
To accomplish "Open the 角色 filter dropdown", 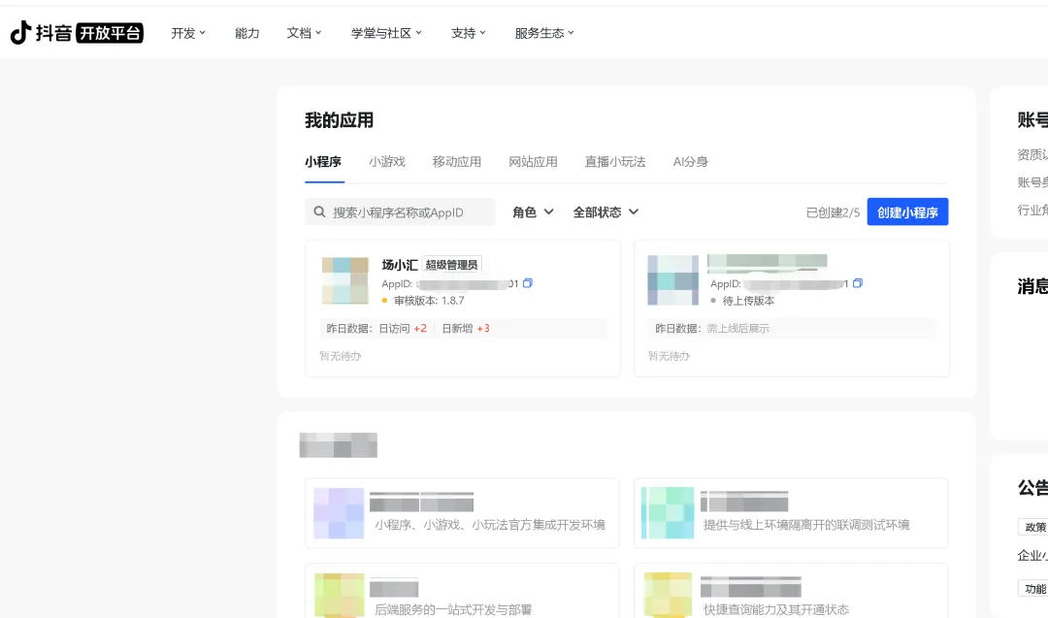I will pyautogui.click(x=533, y=211).
